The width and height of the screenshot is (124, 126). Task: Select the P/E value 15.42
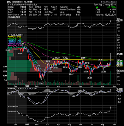pyautogui.click(x=54, y=7)
